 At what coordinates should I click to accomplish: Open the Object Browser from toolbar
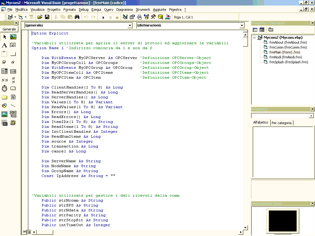[x=146, y=17]
